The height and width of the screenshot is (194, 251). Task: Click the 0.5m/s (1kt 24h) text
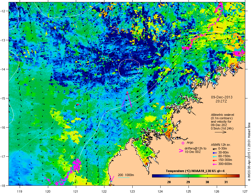point(222,128)
